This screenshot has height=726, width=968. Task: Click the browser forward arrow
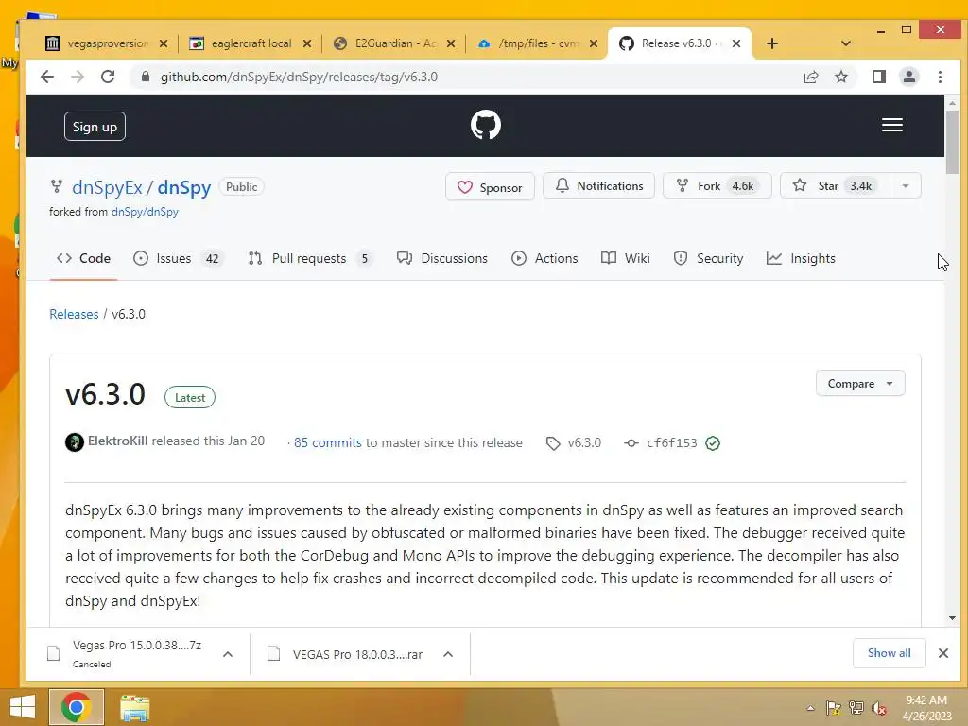click(x=78, y=77)
